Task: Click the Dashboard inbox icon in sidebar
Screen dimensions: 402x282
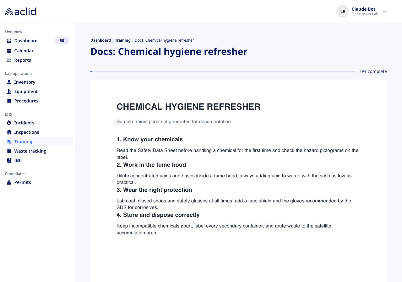Action: pyautogui.click(x=9, y=41)
